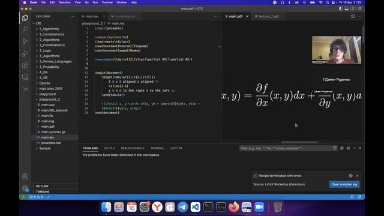Open main.synctex.gz in the file tree

pos(53,132)
